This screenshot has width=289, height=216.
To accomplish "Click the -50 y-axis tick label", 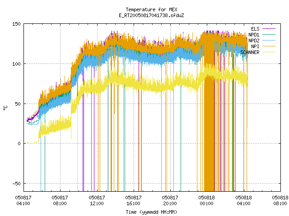I will coord(16,184).
